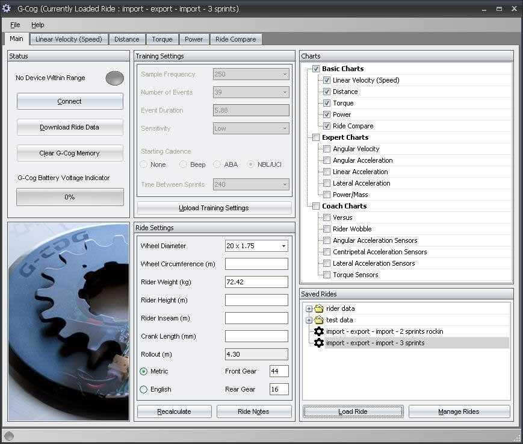
Task: Click the Manage Rides button
Action: pyautogui.click(x=459, y=411)
